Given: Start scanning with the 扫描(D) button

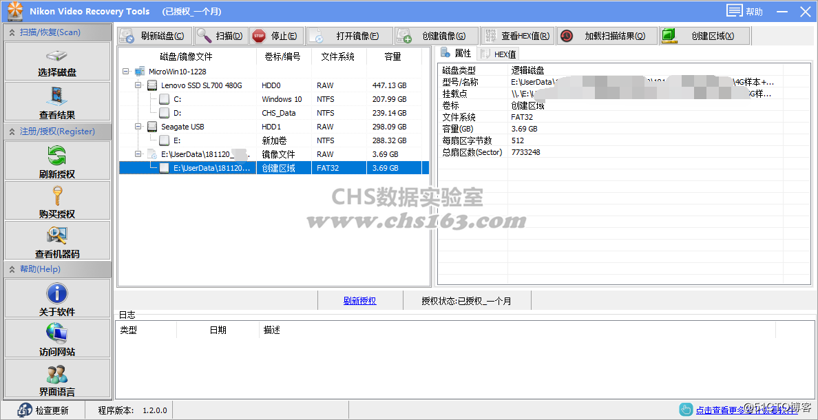Looking at the screenshot, I should (221, 36).
